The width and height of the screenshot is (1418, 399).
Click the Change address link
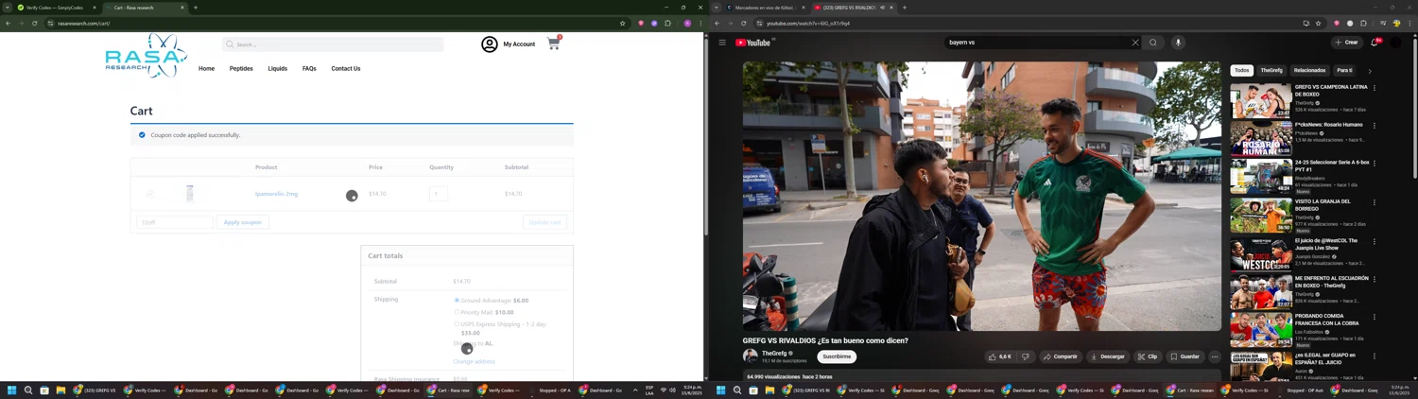tap(474, 361)
